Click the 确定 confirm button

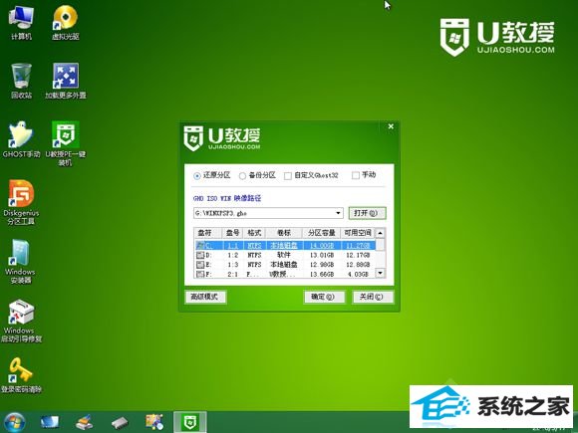click(324, 297)
